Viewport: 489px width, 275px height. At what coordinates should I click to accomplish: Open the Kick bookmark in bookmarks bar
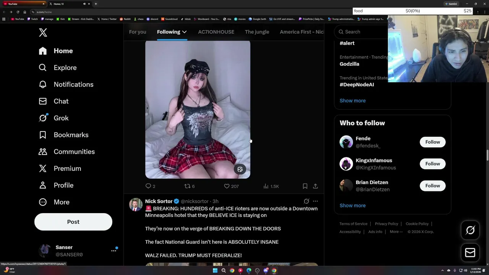61,19
